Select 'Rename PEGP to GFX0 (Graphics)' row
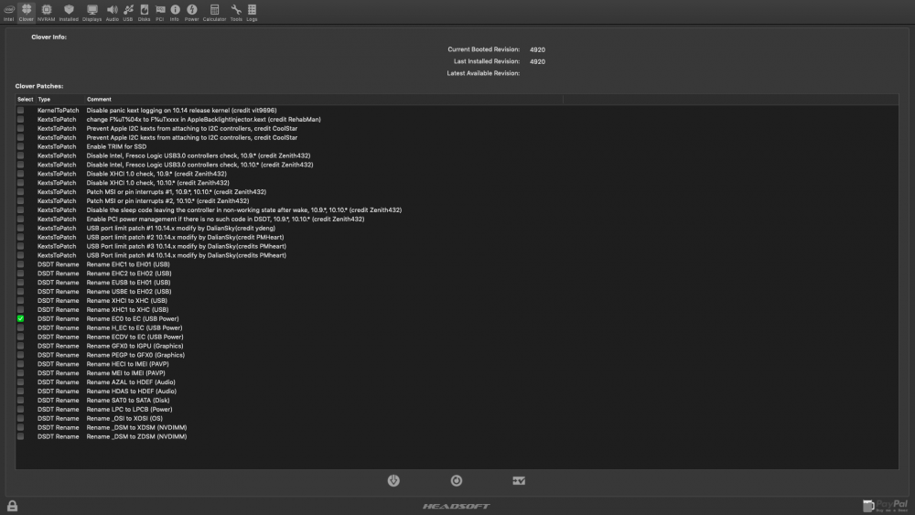 coord(457,355)
